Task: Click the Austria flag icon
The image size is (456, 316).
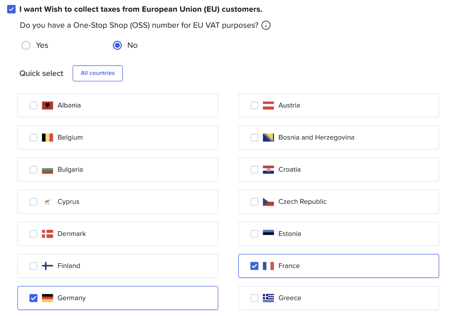Action: (x=268, y=105)
